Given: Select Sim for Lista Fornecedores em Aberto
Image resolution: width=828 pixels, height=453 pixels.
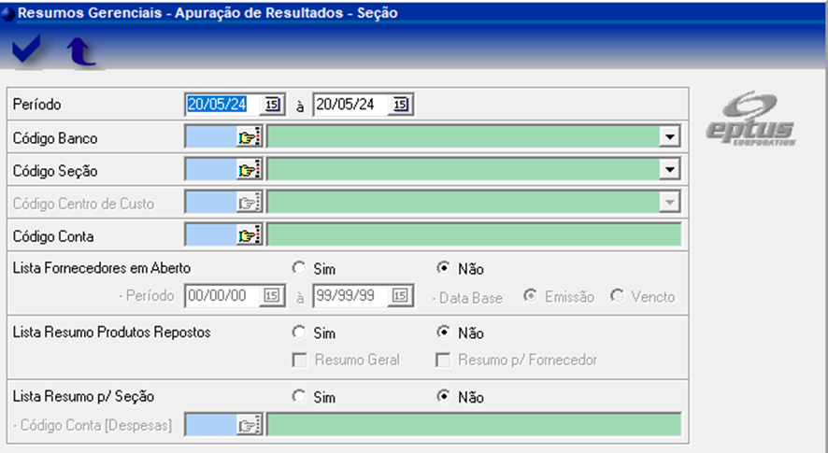Looking at the screenshot, I should [299, 268].
